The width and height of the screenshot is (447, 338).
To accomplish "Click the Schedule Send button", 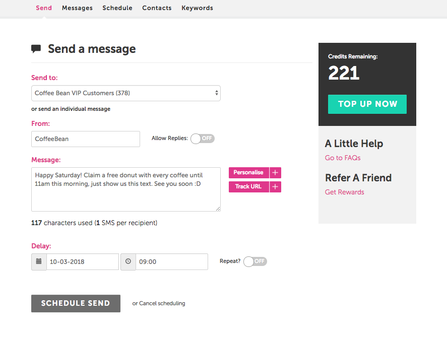I will pyautogui.click(x=76, y=303).
